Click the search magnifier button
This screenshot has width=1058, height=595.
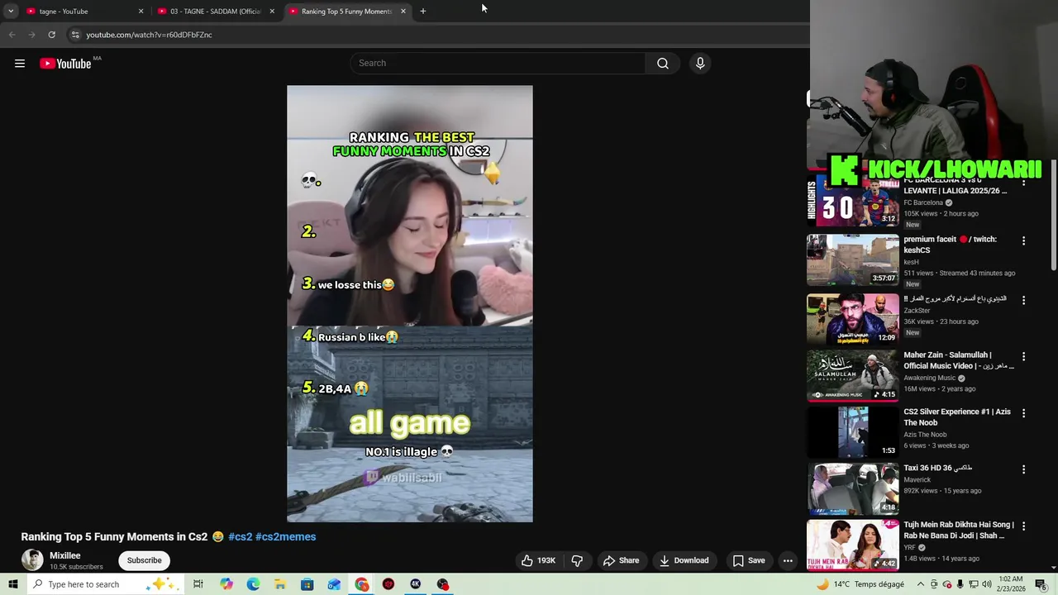tap(663, 64)
